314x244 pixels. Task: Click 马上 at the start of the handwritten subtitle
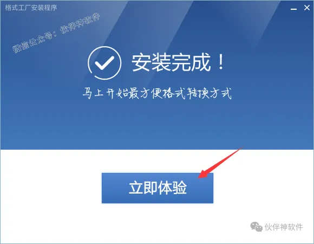[93, 93]
